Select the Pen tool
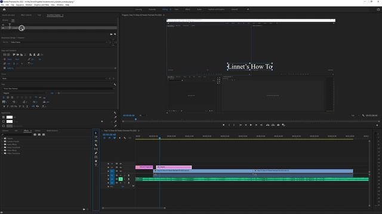This screenshot has height=214, width=382. 95,153
